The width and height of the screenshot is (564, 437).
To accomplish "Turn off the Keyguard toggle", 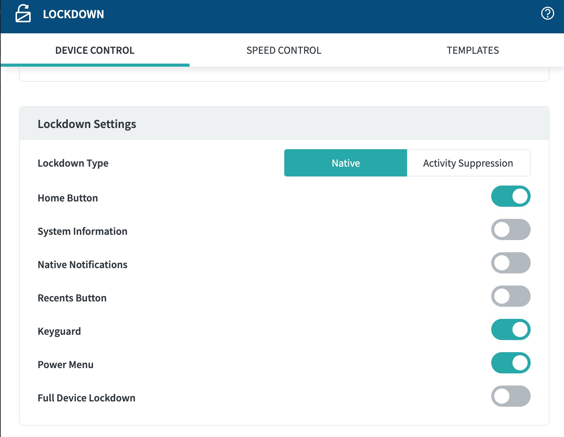I will [511, 329].
